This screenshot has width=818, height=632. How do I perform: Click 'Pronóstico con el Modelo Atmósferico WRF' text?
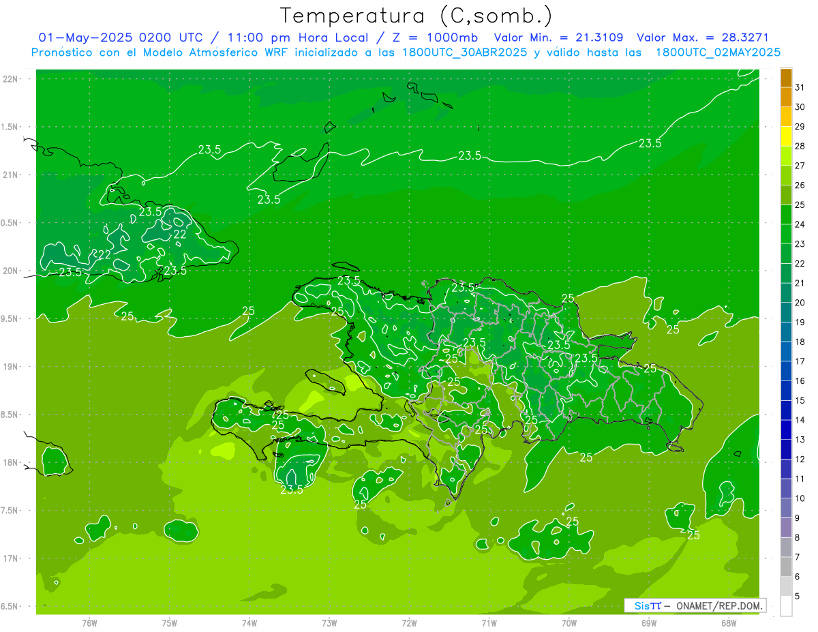(x=160, y=52)
